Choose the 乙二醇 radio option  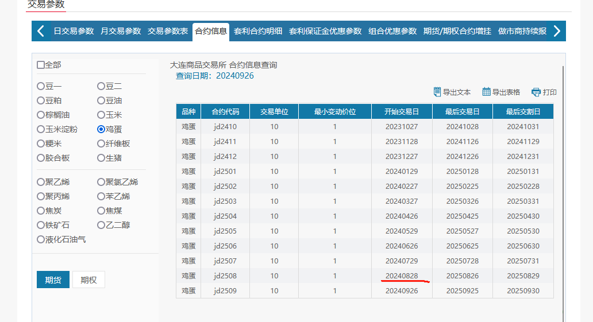tap(101, 225)
